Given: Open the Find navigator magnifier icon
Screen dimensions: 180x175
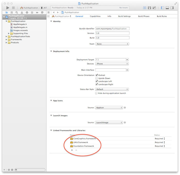Looking at the screenshot, I should (17, 13).
